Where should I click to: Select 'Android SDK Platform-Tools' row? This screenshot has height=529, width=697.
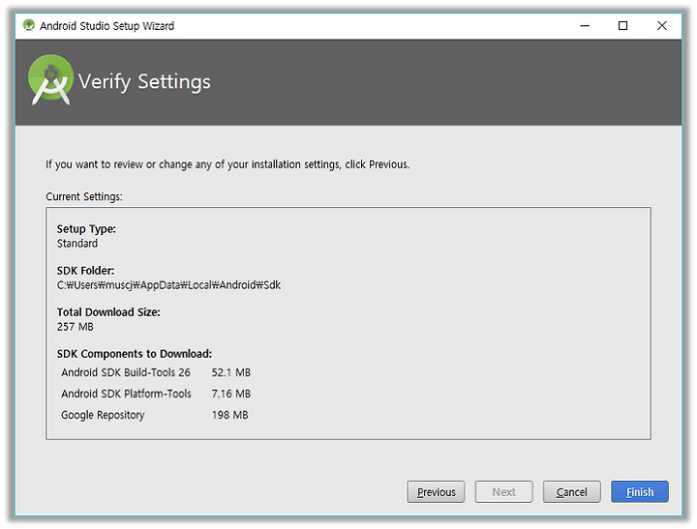click(x=156, y=394)
